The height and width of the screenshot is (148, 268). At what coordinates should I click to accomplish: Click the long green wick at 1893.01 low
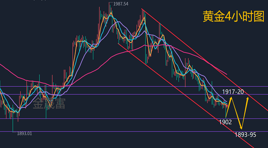tap(13, 123)
